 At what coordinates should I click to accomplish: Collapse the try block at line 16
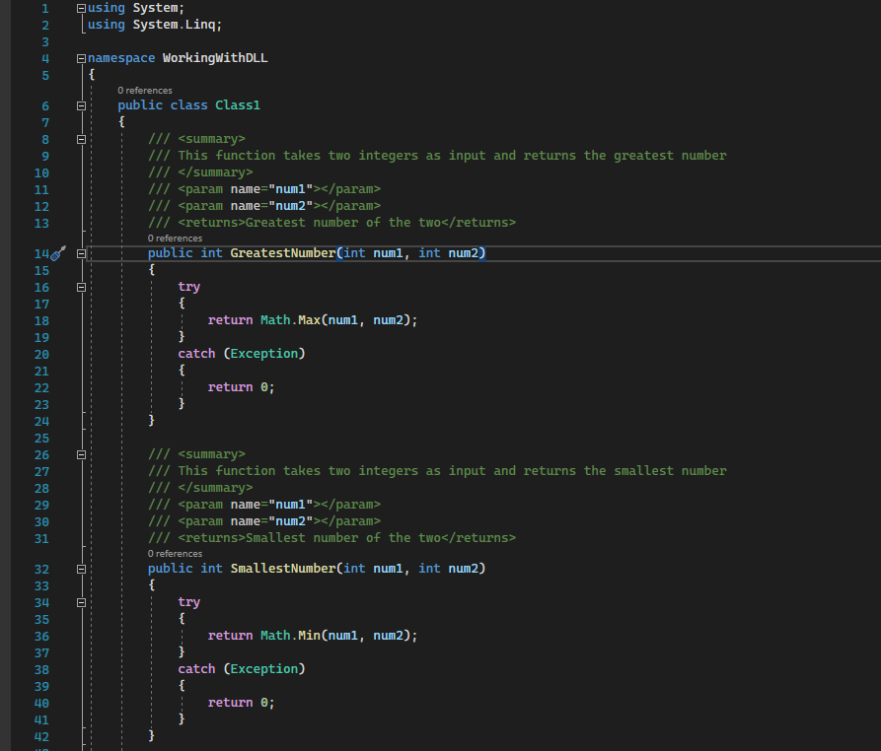[81, 288]
